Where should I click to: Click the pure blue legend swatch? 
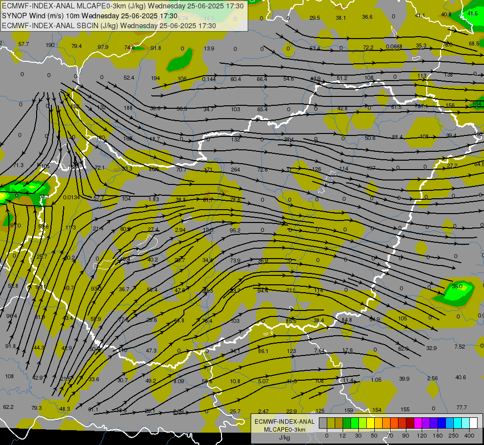click(x=442, y=423)
